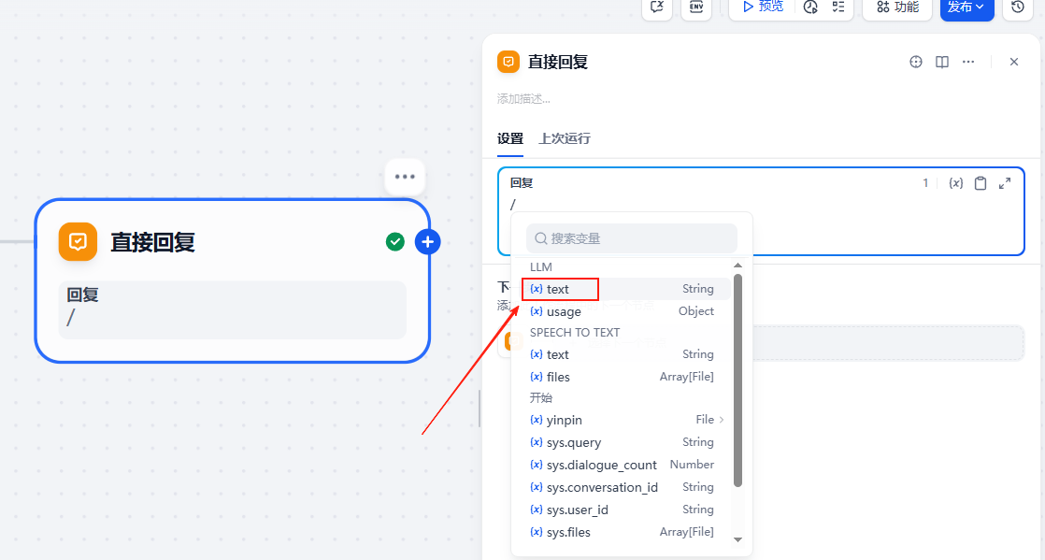Expand the reply editor to full size

click(1005, 183)
